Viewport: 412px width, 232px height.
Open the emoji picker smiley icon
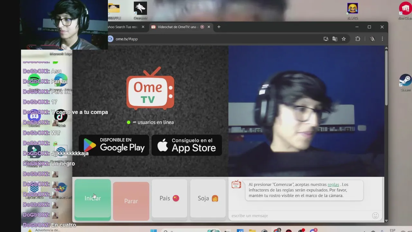click(375, 216)
